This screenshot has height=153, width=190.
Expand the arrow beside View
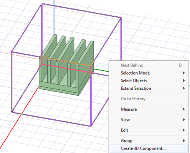184,120
